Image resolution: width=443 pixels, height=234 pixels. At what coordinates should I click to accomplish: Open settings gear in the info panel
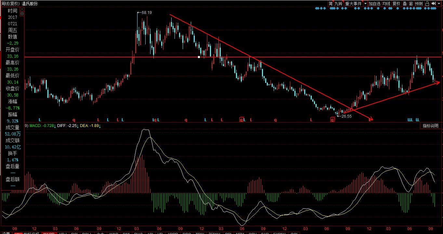22,14
